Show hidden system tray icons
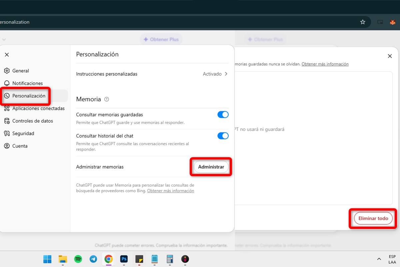The image size is (400, 267). tap(379, 259)
